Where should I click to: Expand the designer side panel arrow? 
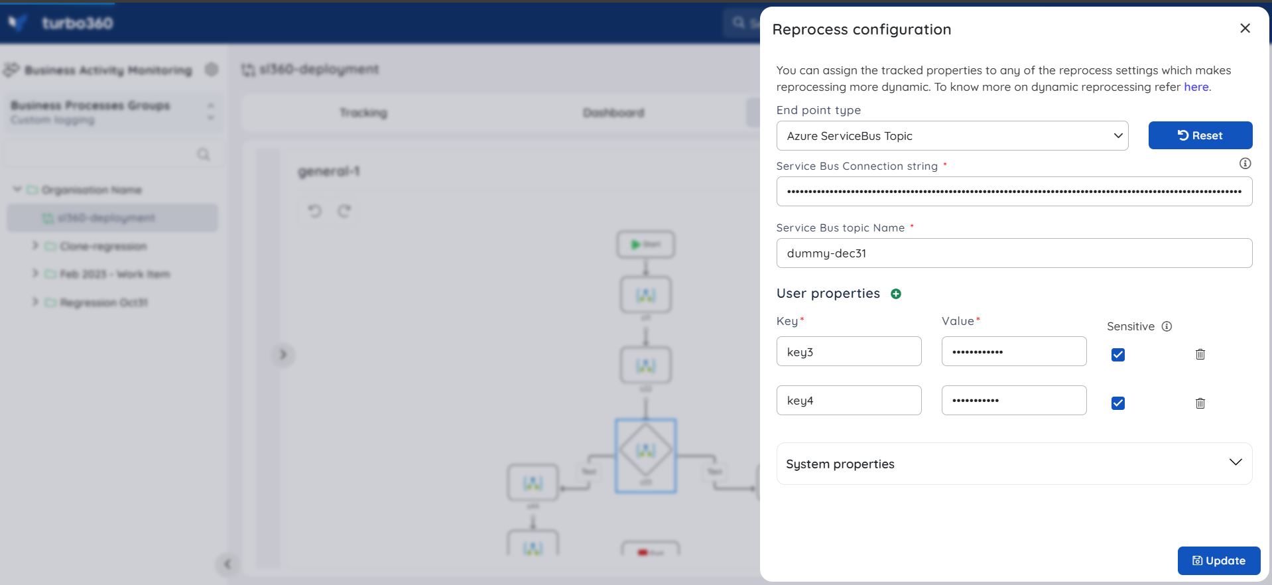pyautogui.click(x=283, y=354)
